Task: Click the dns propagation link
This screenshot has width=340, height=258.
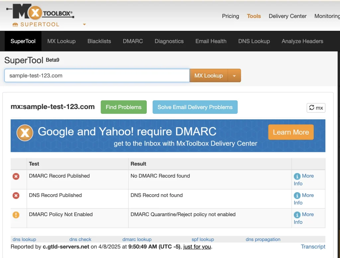Action: [263, 239]
